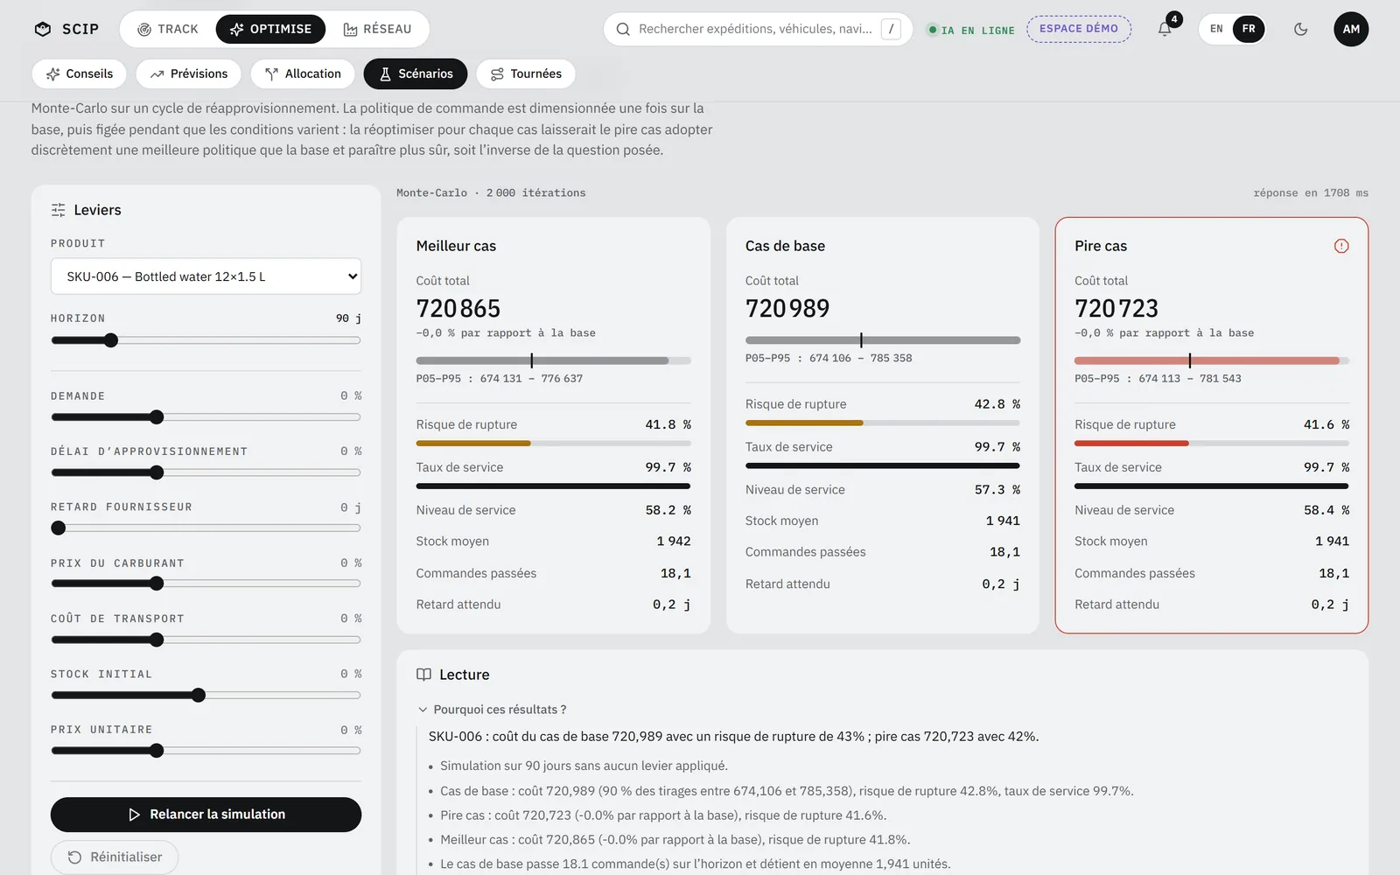Switch language to FR
Viewport: 1400px width, 875px height.
(1249, 29)
